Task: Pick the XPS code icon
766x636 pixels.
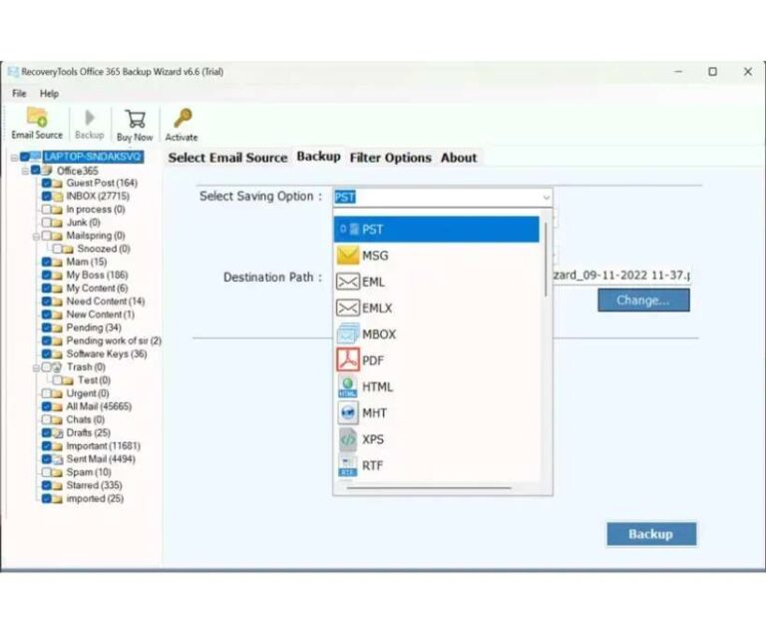Action: pyautogui.click(x=348, y=439)
